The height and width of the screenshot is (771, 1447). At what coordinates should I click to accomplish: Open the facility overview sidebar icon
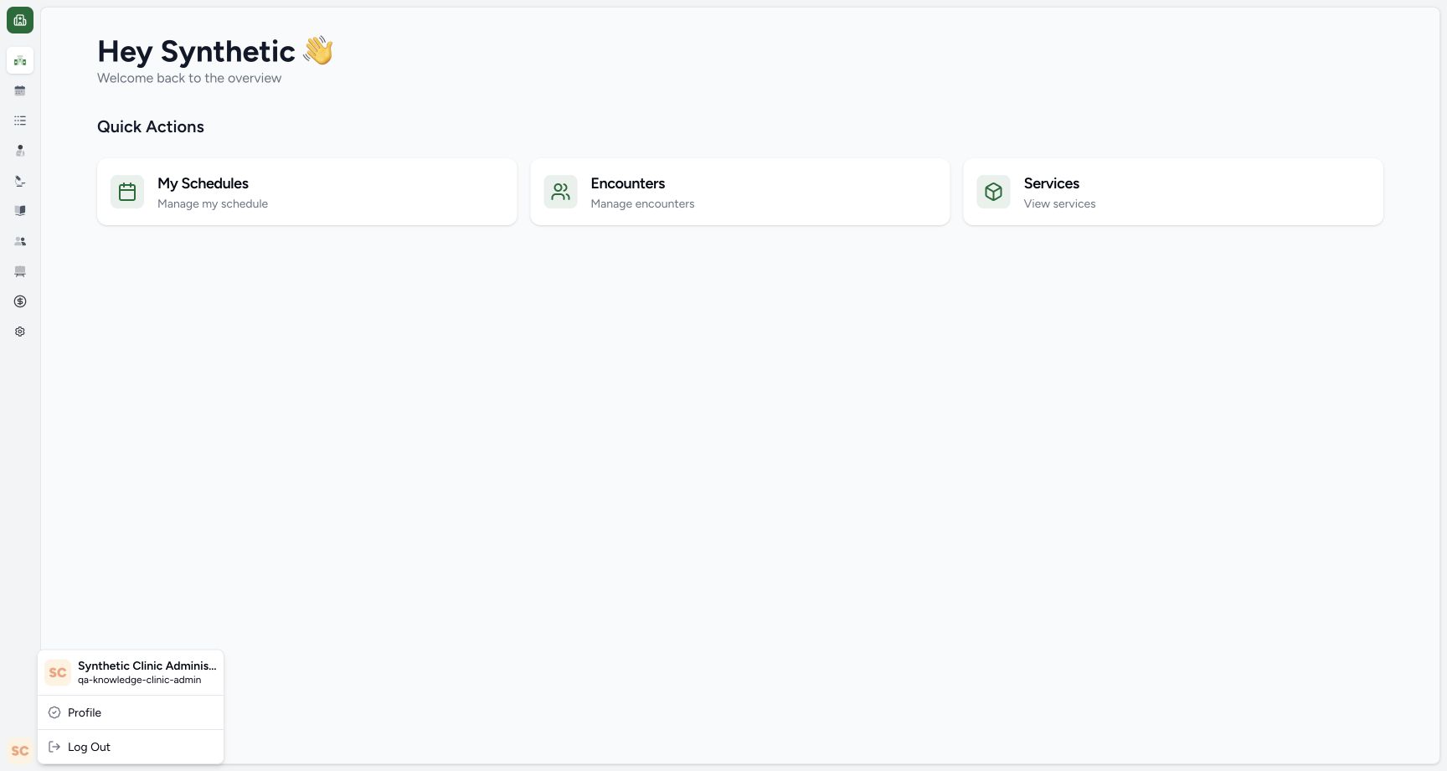(x=20, y=60)
